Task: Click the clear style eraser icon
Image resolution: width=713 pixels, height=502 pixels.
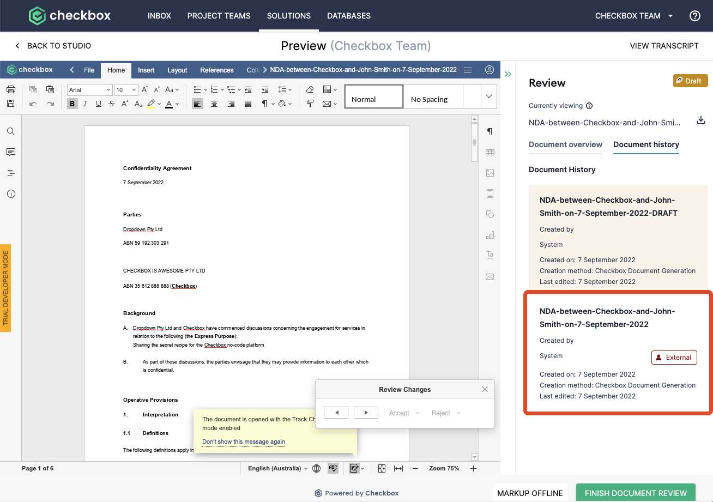Action: [x=310, y=90]
